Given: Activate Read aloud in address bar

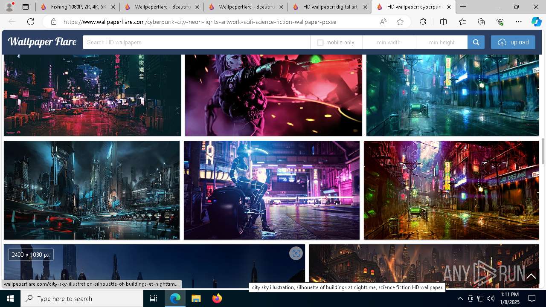Looking at the screenshot, I should coord(383,22).
